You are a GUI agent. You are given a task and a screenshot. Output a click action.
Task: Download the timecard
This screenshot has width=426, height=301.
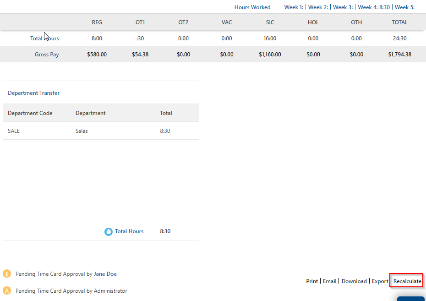click(x=354, y=281)
